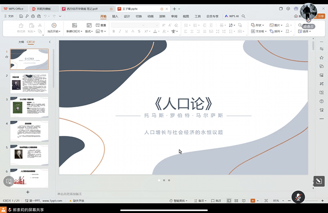This screenshot has height=213, width=328.
Task: Click the 批注 comments button
Action: 217,201
